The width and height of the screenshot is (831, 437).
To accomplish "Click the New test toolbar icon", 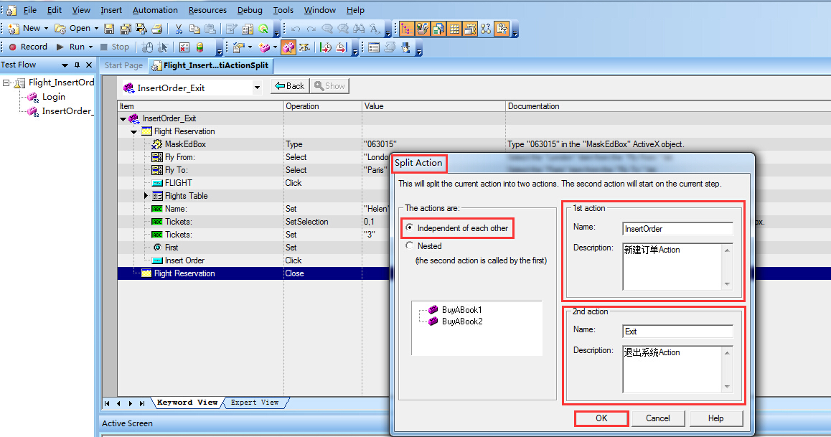I will 13,28.
